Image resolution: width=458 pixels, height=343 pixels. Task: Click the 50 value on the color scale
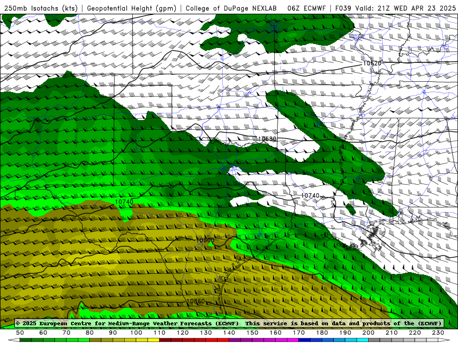(x=20, y=333)
